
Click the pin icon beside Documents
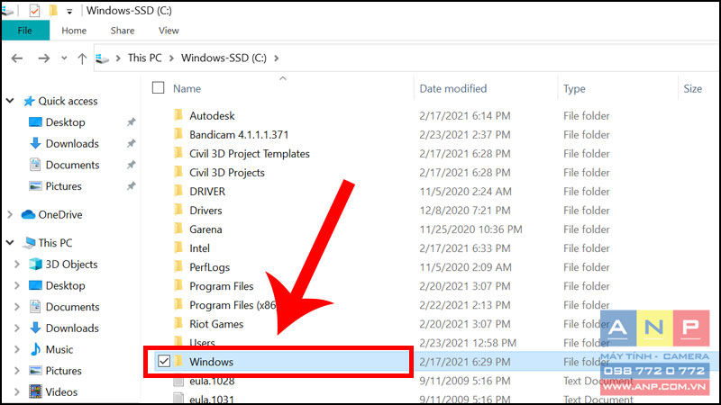coord(131,165)
